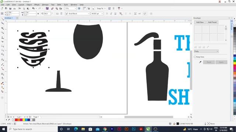236x132 pixels.
Task: Select the Rectangle tool in toolbox
Action: [x=2, y=46]
